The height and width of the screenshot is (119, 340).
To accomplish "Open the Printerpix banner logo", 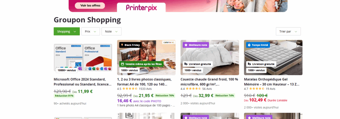I will pyautogui.click(x=141, y=7).
